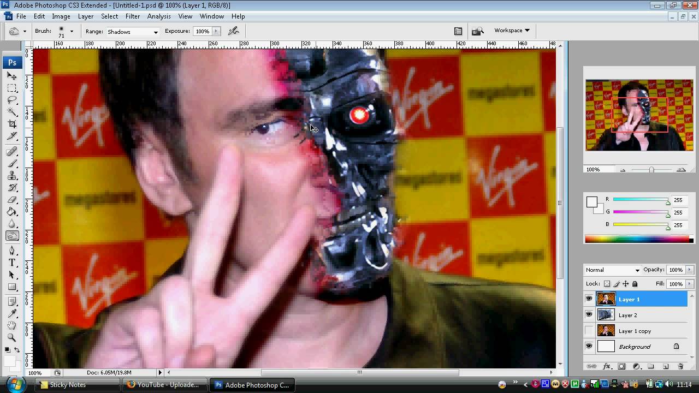Select the Healing Brush tool

point(12,151)
